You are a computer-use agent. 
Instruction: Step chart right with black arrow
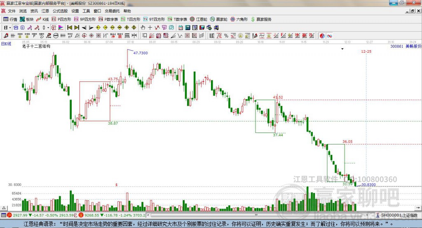(91, 28)
